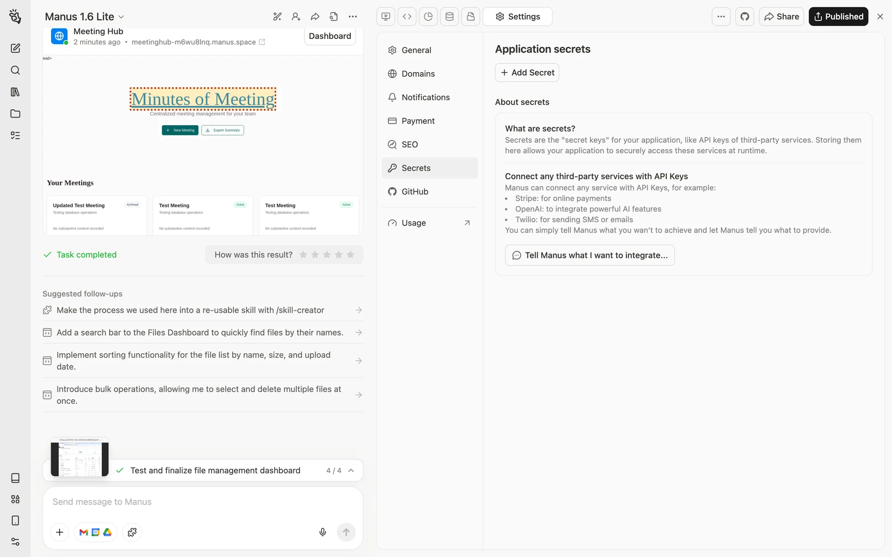Viewport: 892px width, 557px height.
Task: Click the Add Secret button
Action: [x=527, y=72]
